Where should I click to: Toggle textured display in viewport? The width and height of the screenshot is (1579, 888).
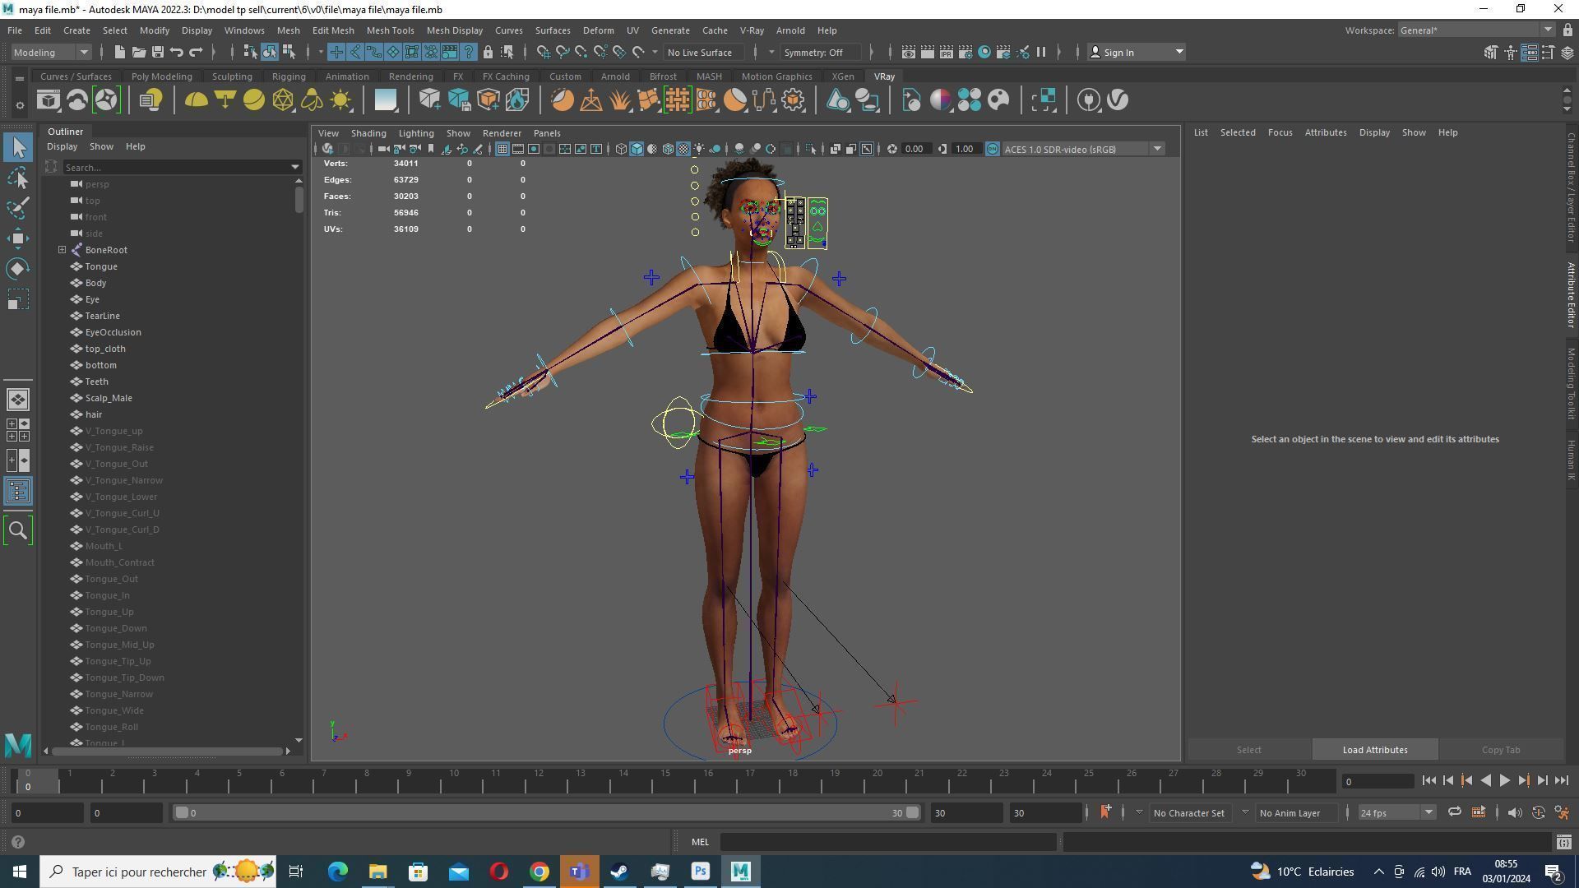683,150
